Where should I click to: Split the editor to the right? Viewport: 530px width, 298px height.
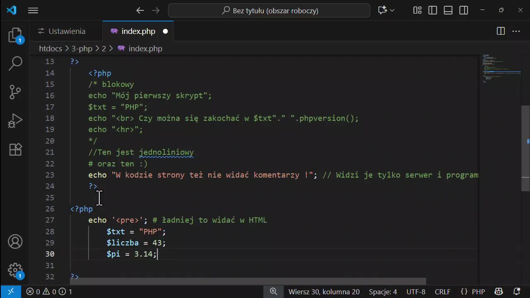click(x=501, y=31)
